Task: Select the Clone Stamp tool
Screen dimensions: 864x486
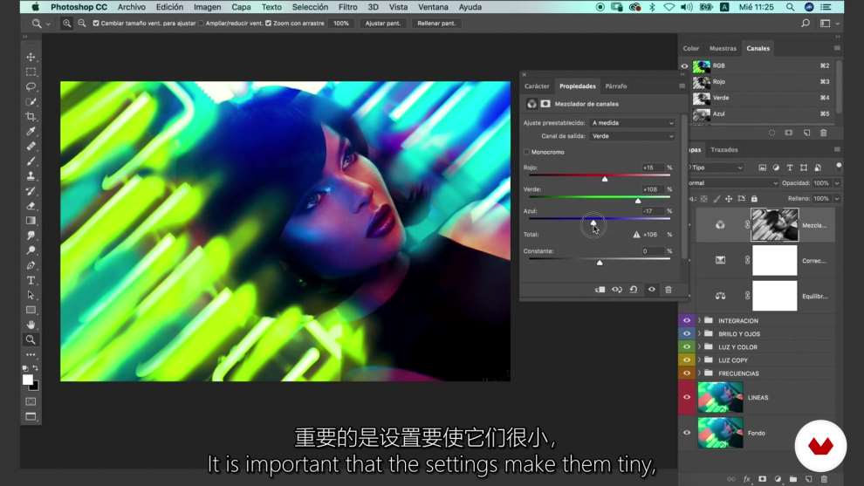Action: point(31,175)
